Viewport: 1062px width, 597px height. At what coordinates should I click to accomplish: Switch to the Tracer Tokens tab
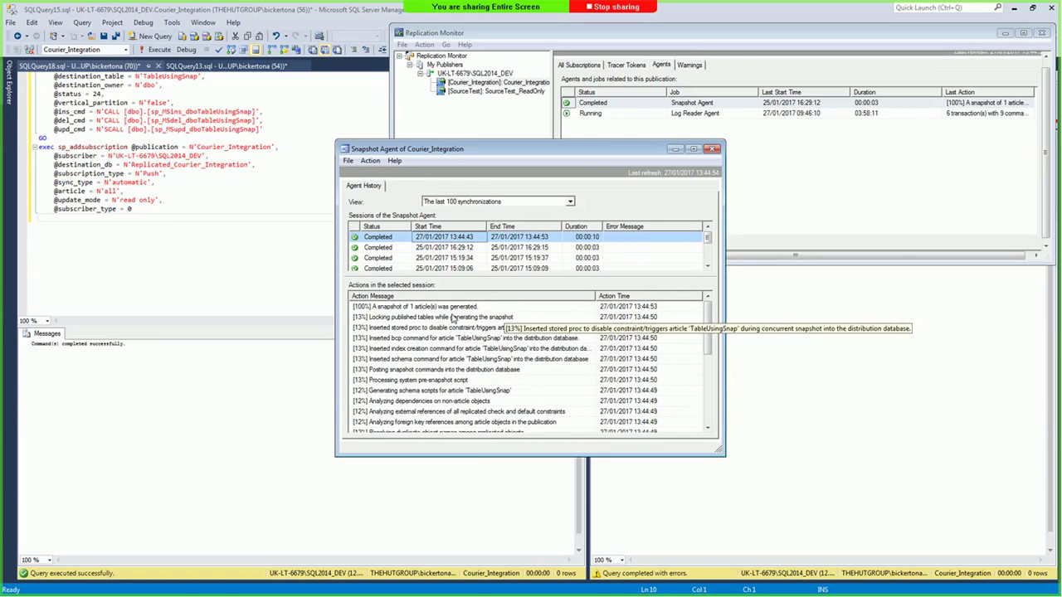point(626,65)
